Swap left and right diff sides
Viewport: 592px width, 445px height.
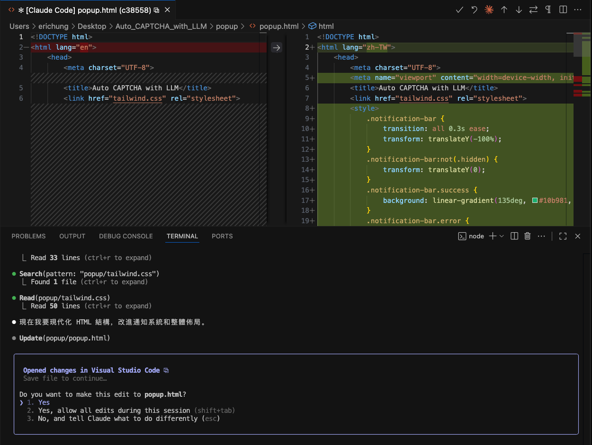[533, 10]
